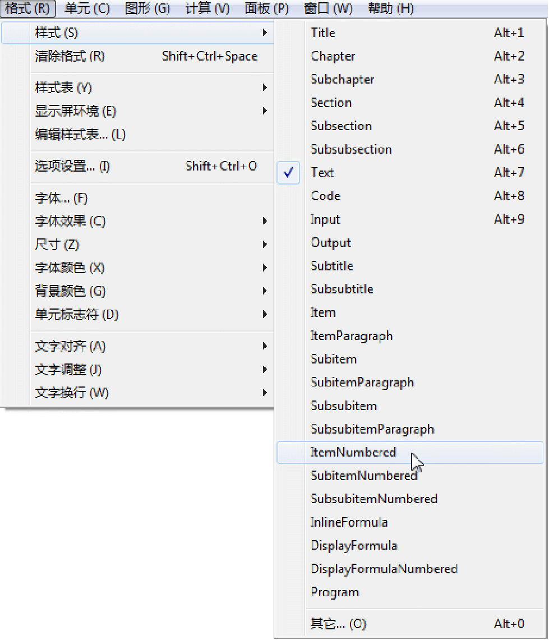Expand the 尺寸 (Z) submenu

(137, 245)
